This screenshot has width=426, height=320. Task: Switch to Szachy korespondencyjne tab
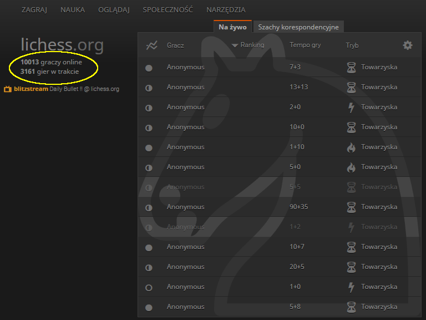pyautogui.click(x=298, y=27)
